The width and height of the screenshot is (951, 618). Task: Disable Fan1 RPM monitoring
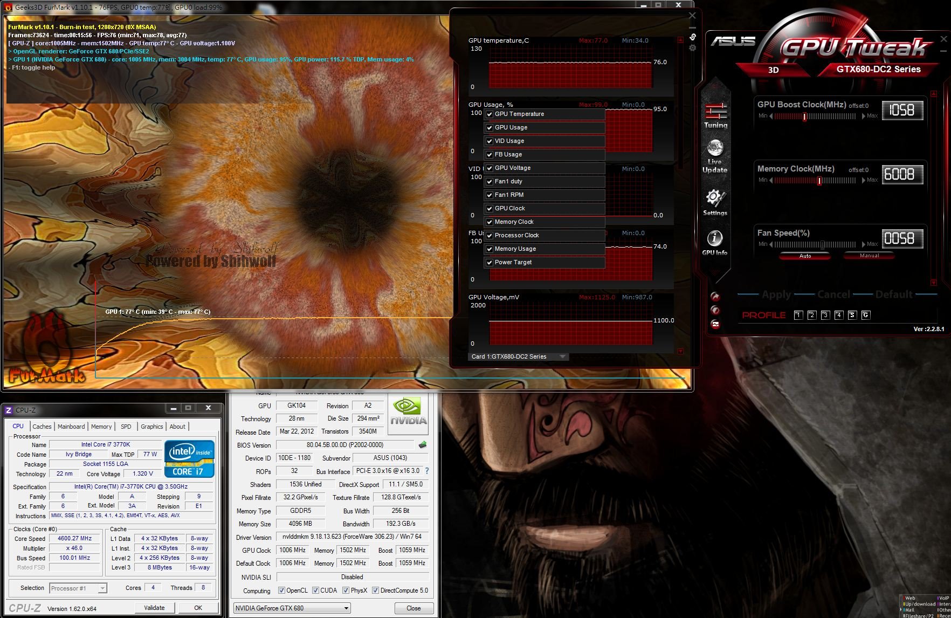pyautogui.click(x=490, y=195)
